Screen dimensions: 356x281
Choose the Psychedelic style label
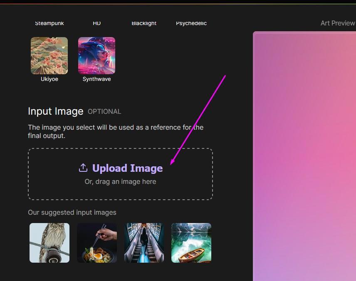[191, 23]
